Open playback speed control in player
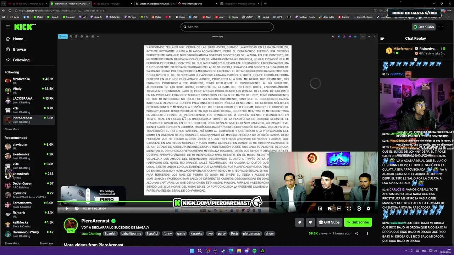This screenshot has width=454, height=255. pyautogui.click(x=359, y=209)
